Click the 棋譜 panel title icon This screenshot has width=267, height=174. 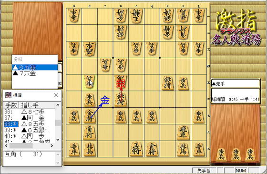tap(8, 95)
